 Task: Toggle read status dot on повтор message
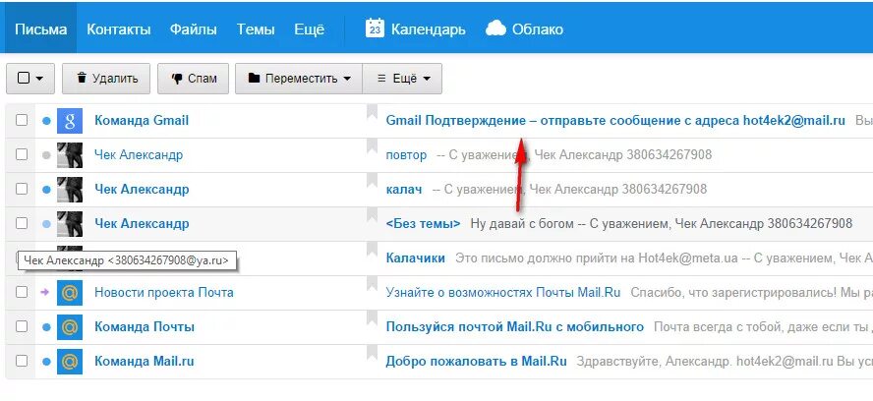pos(46,155)
